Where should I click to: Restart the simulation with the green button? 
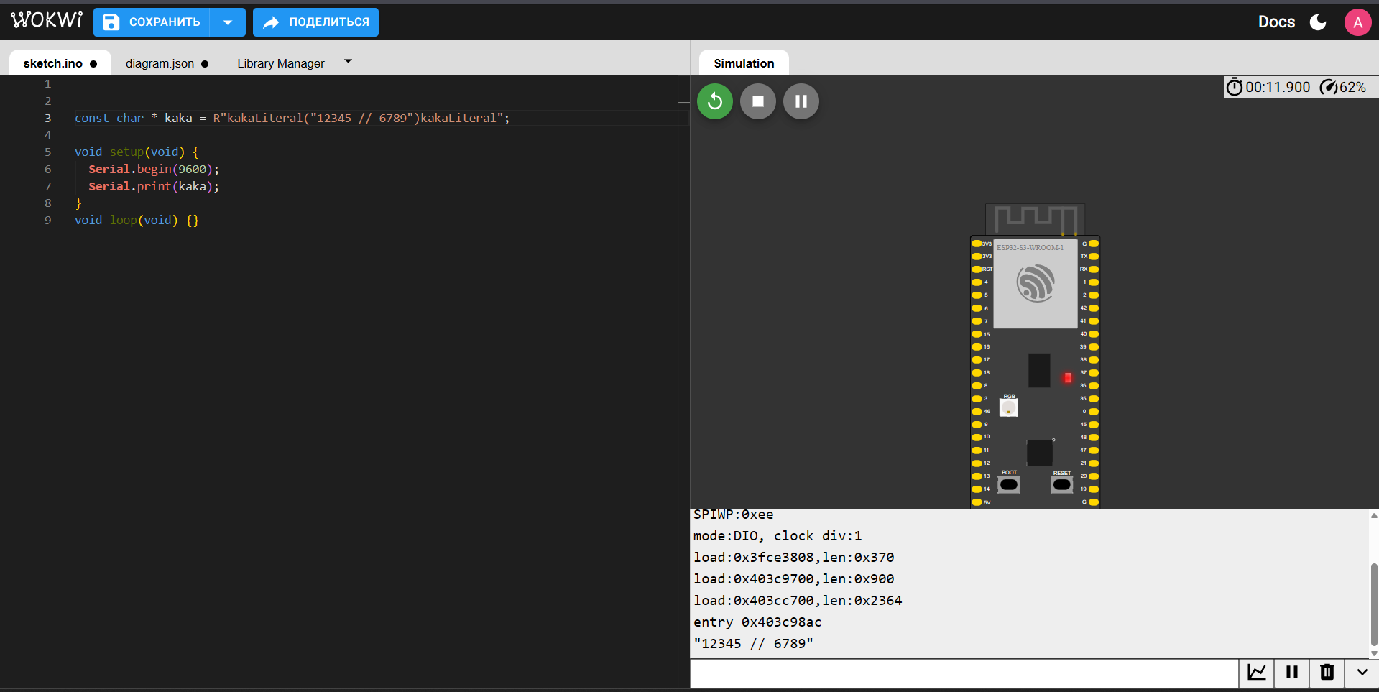coord(715,101)
